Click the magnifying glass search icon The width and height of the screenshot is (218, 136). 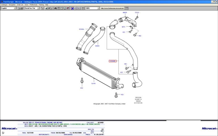pyautogui.click(x=52, y=8)
